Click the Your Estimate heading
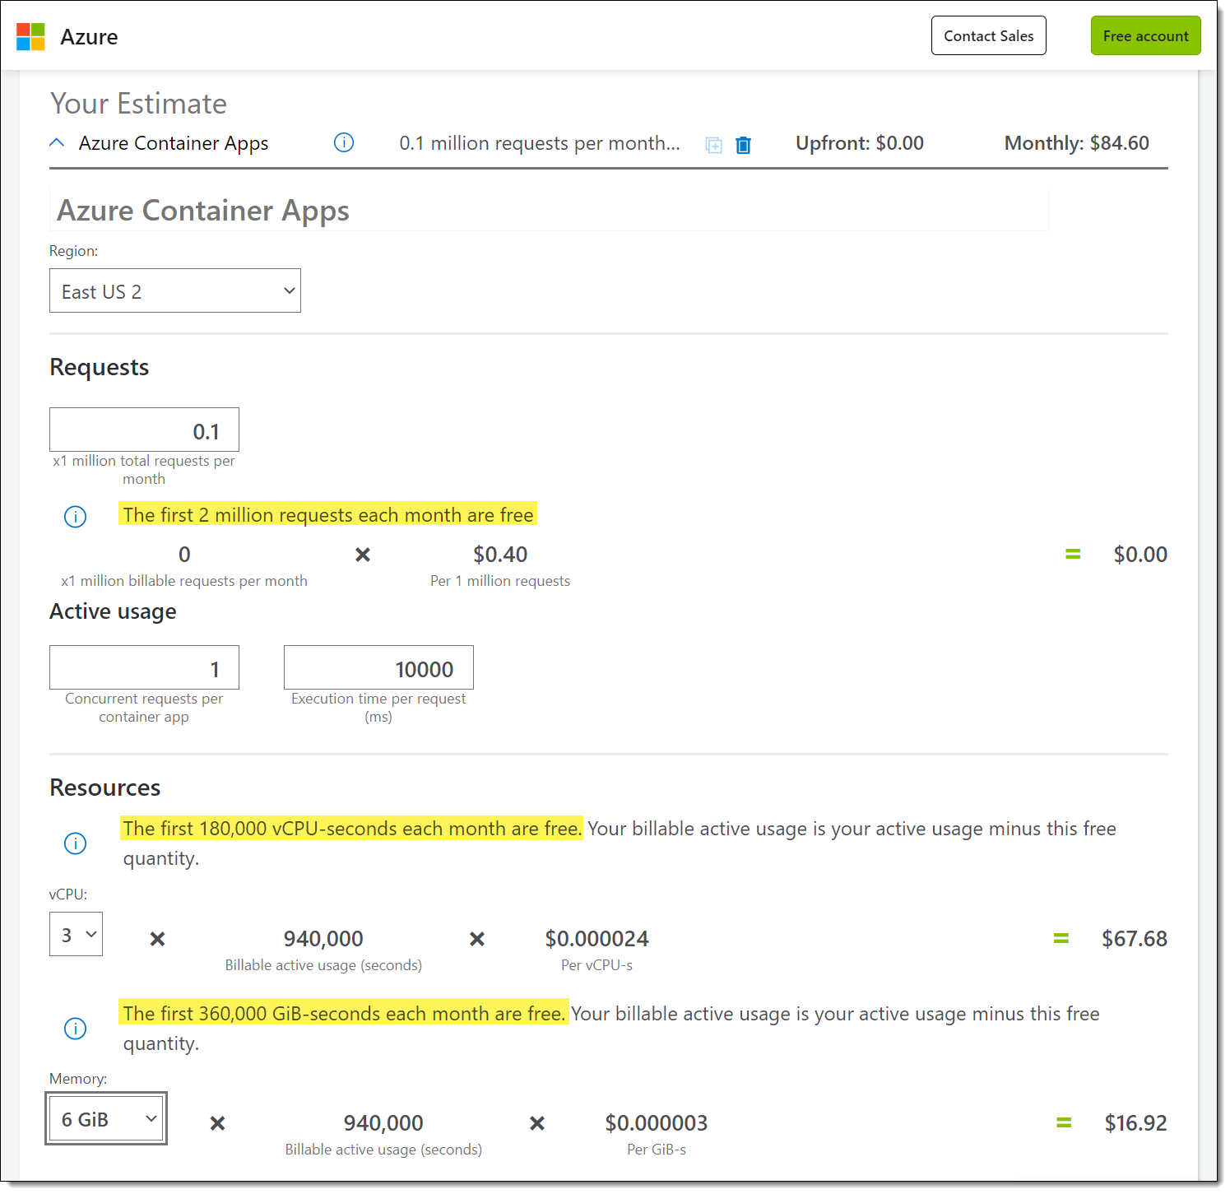This screenshot has height=1194, width=1230. 138,104
